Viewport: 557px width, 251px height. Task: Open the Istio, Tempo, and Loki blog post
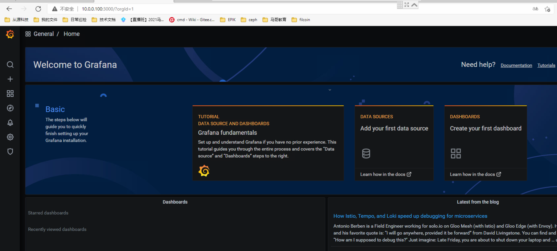(410, 216)
